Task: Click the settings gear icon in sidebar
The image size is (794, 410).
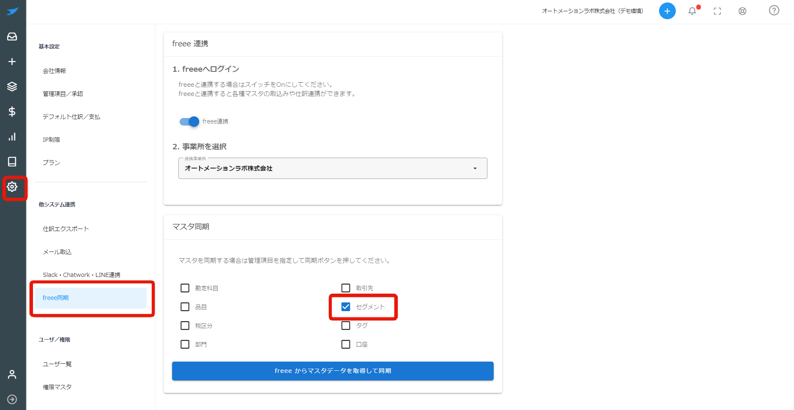Action: pos(12,187)
